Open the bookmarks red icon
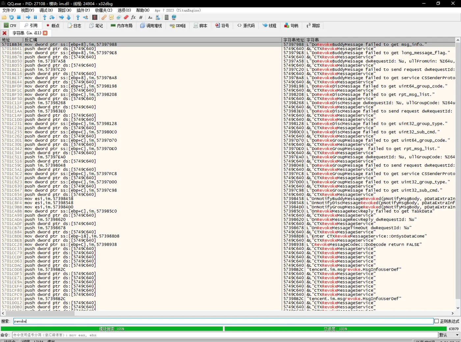 pos(126,17)
